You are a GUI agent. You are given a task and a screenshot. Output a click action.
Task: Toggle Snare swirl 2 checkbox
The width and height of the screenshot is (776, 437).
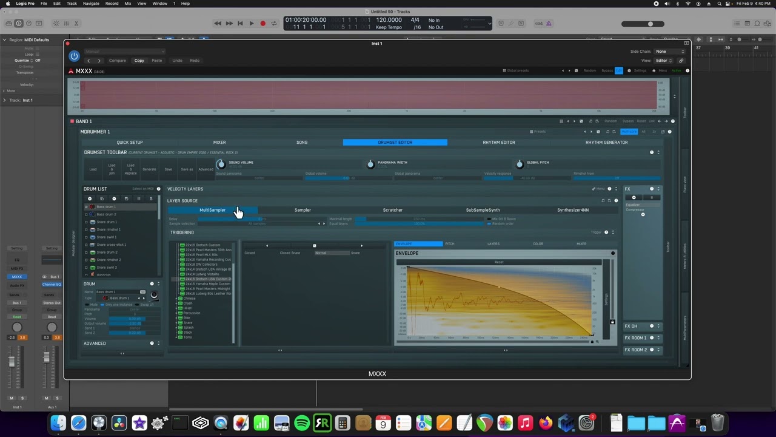click(86, 268)
